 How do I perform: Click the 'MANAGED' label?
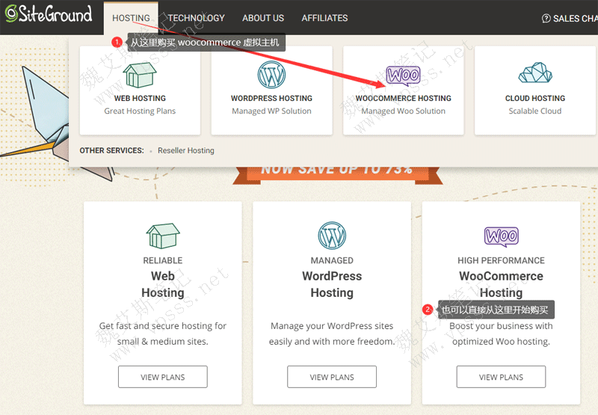[x=332, y=260]
